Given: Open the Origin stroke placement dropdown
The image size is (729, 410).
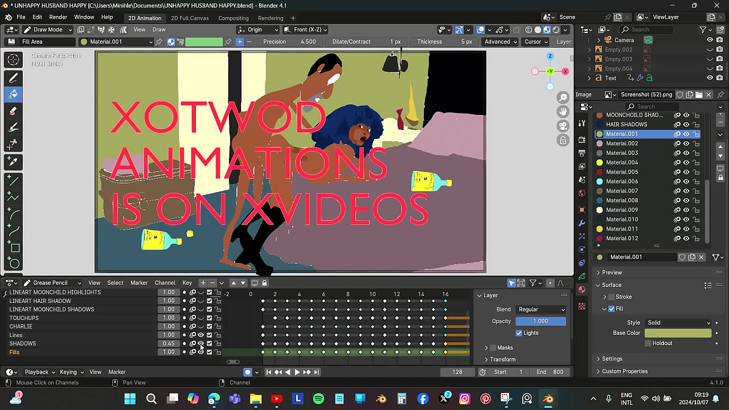Looking at the screenshot, I should point(258,30).
